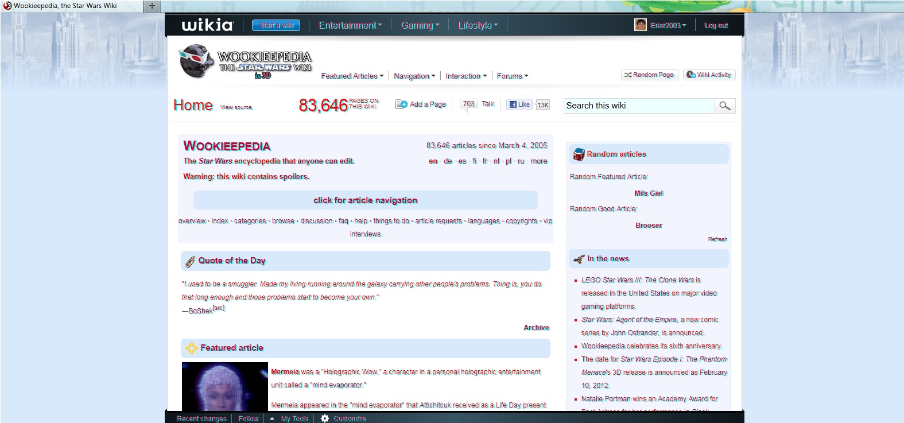This screenshot has width=904, height=423.
Task: Click the Wikia logo
Action: click(207, 25)
